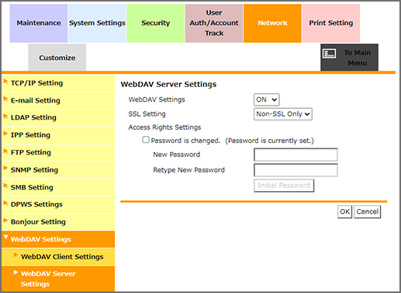Click arrow icon beside TCP/IP Setting

pos(5,82)
